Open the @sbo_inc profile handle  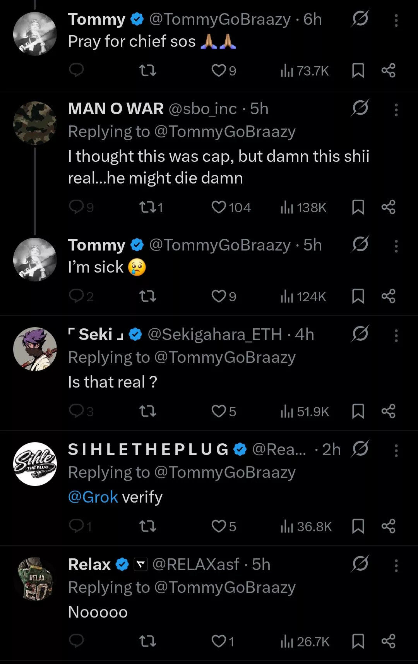pyautogui.click(x=202, y=109)
